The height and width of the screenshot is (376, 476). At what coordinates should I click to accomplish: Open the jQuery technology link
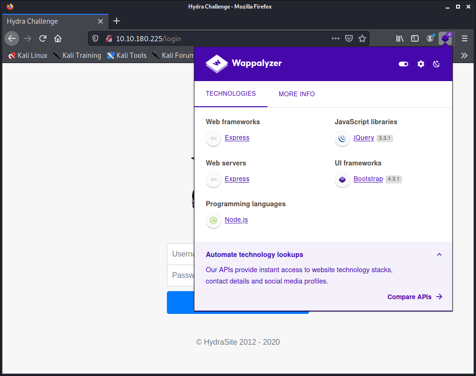point(364,138)
